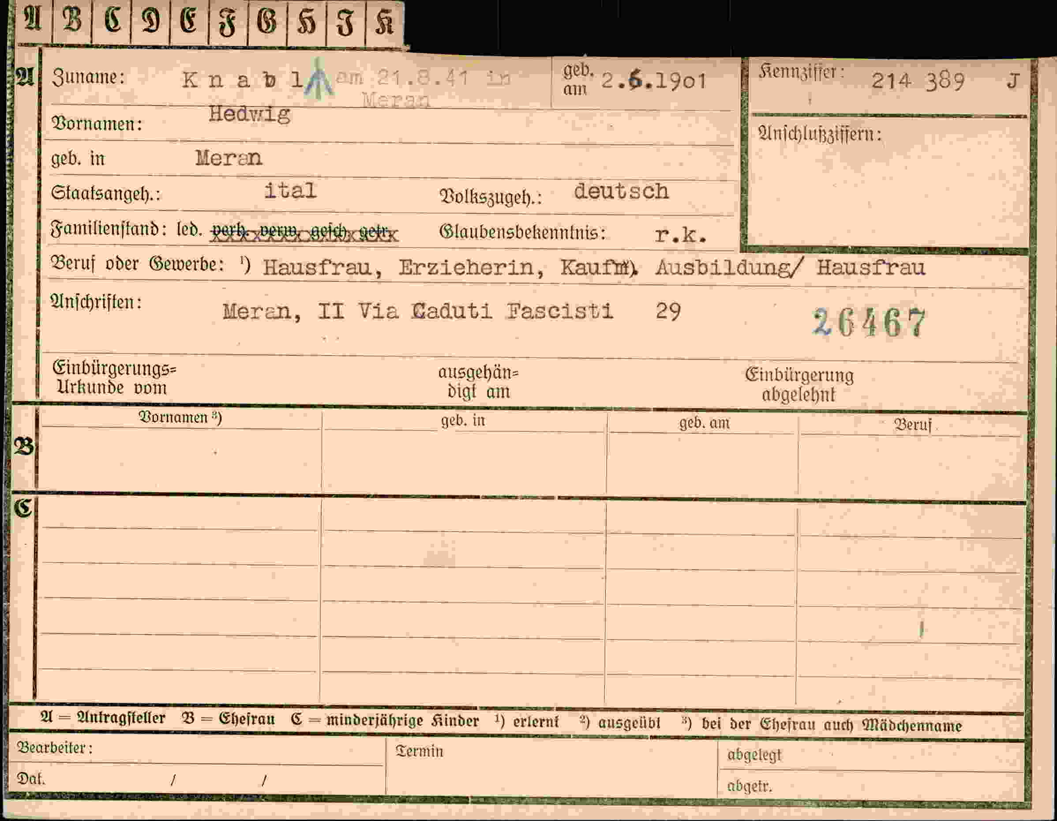
Task: Click the 'Beruf' column header in section B
Action: [912, 425]
